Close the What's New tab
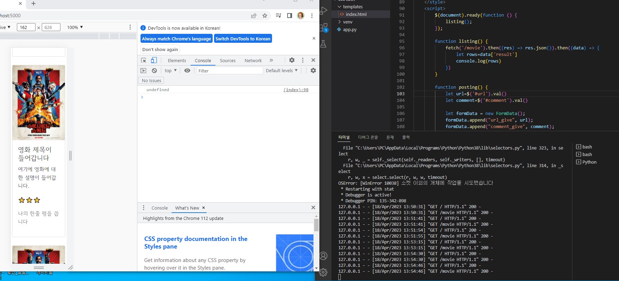Viewport: 619px width, 281px height. (204, 208)
